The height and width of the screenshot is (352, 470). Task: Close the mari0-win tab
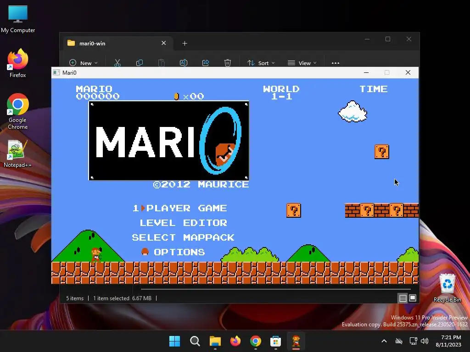pyautogui.click(x=164, y=43)
